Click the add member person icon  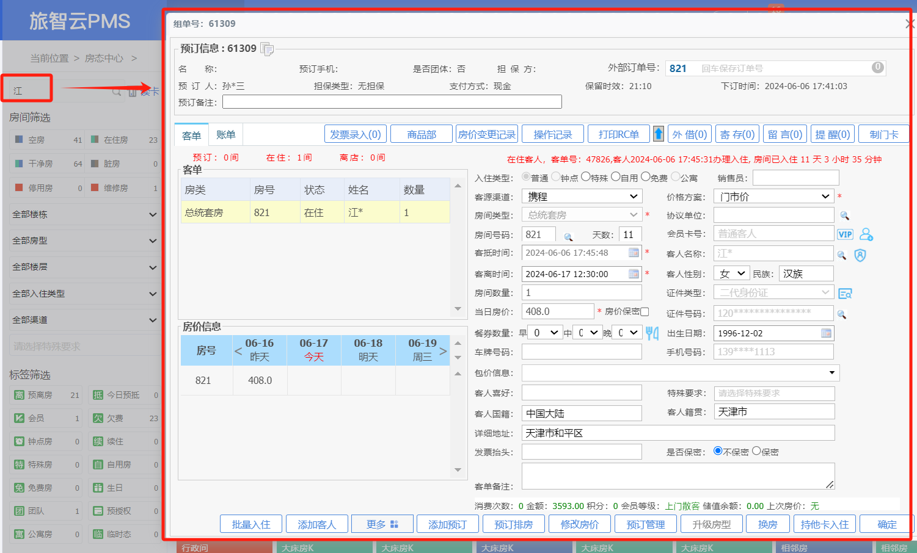866,234
